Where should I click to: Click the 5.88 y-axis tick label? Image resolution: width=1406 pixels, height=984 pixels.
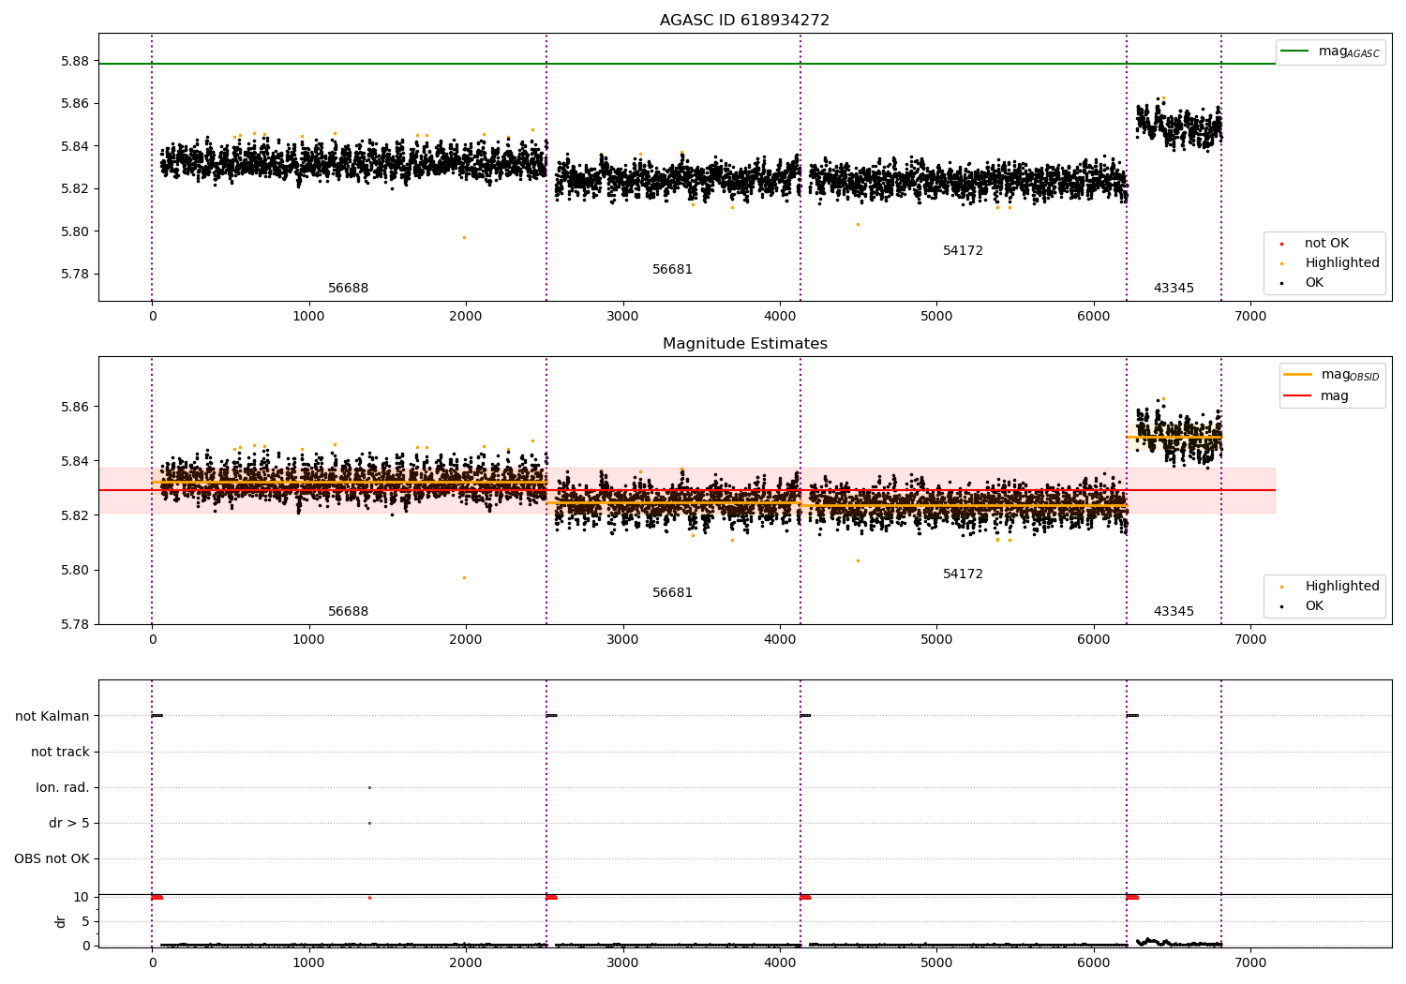pyautogui.click(x=75, y=62)
